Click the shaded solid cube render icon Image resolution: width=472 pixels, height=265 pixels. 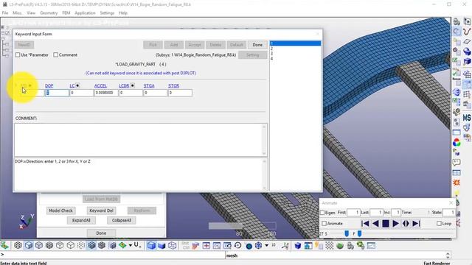29,245
